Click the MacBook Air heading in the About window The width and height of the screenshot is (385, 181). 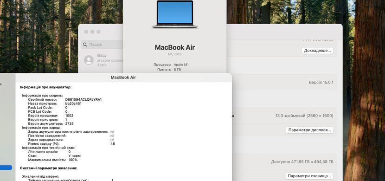pyautogui.click(x=174, y=47)
